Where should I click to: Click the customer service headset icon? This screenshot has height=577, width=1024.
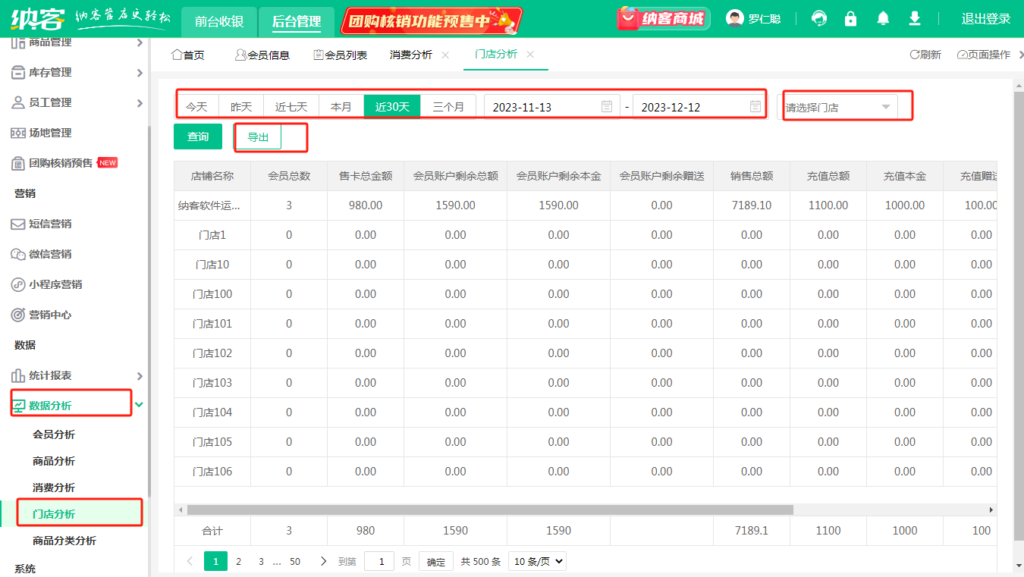coord(819,19)
